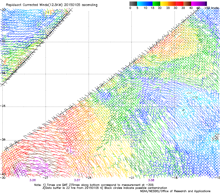Click the -38 latitude axis label
Image resolution: width=220 pixels, height=193 pixels.
[3, 140]
